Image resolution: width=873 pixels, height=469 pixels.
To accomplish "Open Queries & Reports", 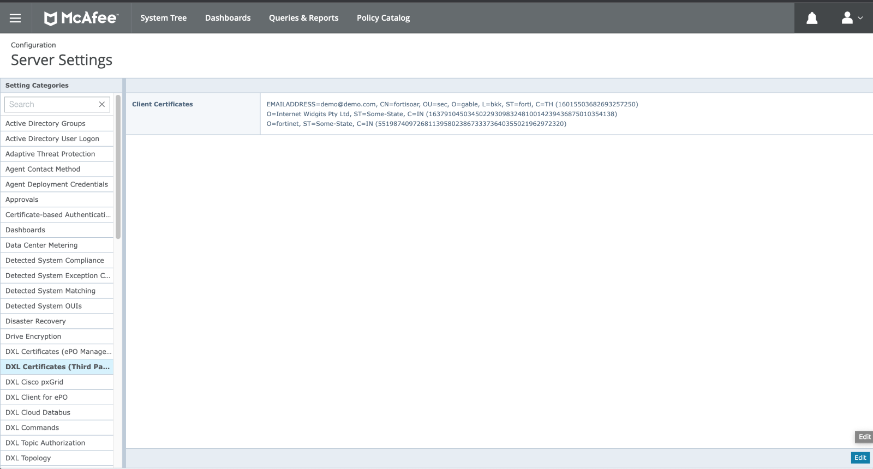I will (x=303, y=18).
